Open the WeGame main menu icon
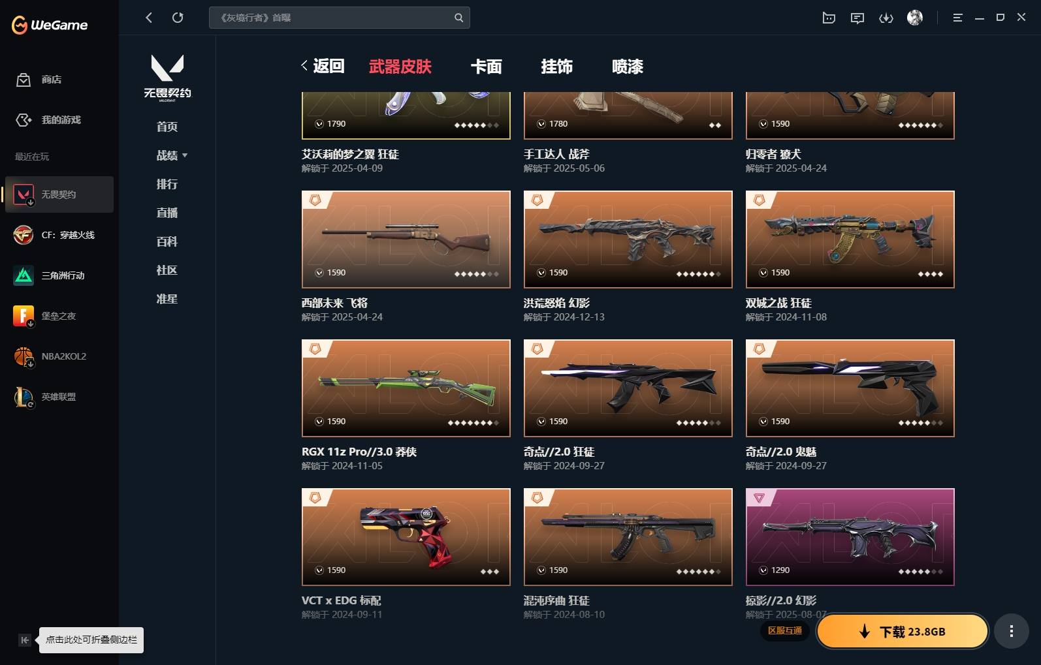 [x=957, y=18]
